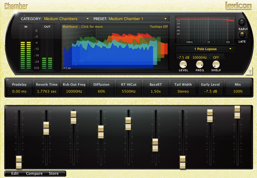Screen dimensions: 257x178
Task: Click the Store button
Action: [x=54, y=173]
